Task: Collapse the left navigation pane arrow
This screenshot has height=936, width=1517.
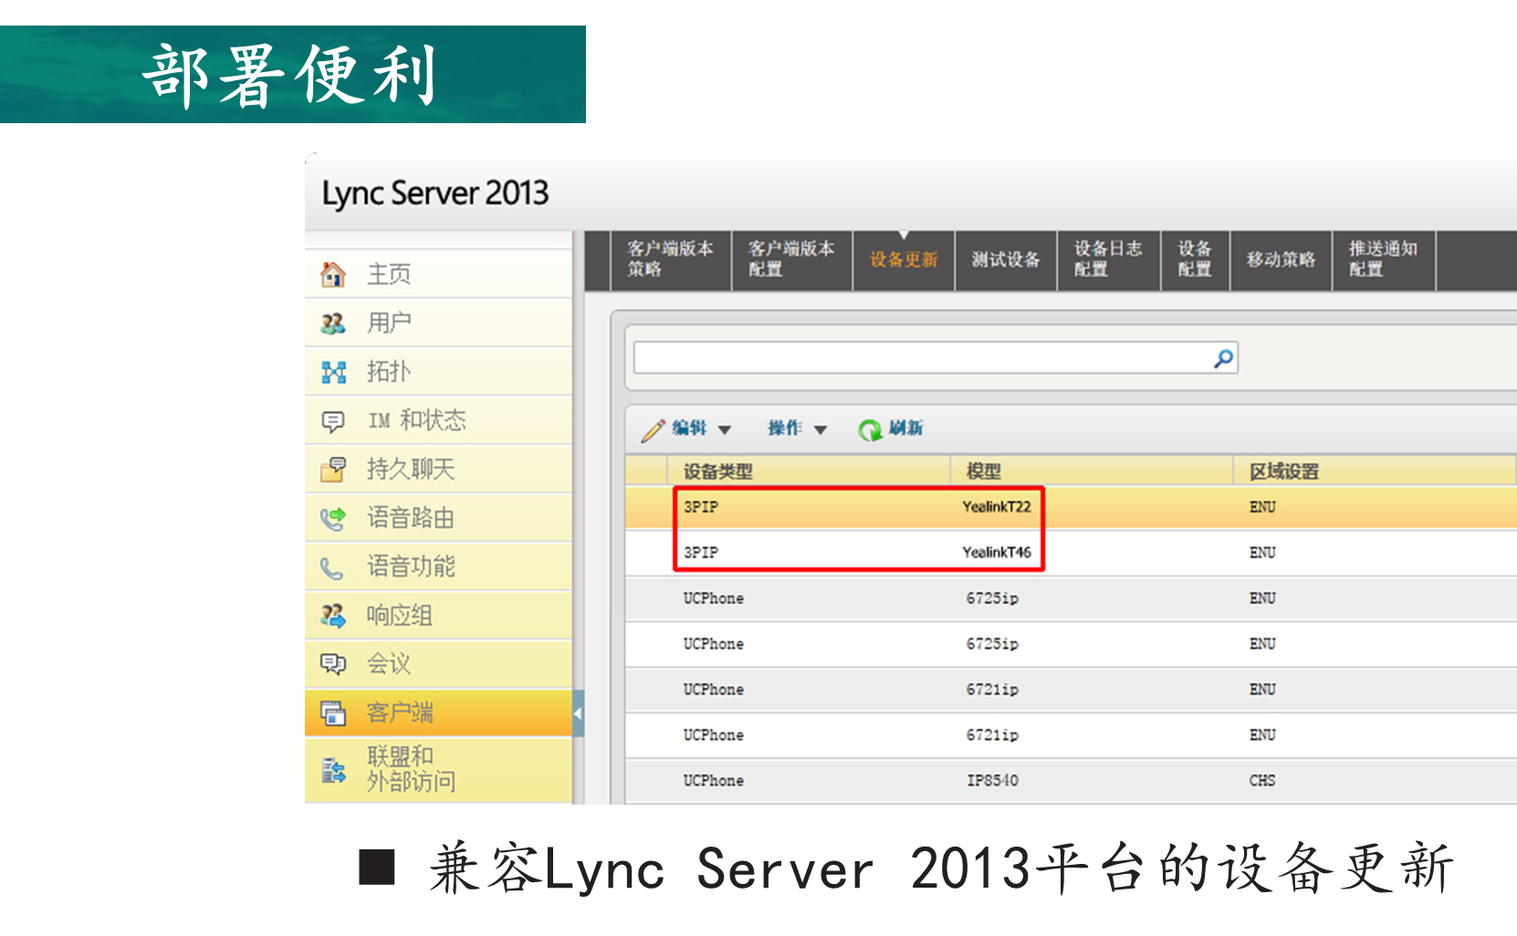Action: click(578, 713)
